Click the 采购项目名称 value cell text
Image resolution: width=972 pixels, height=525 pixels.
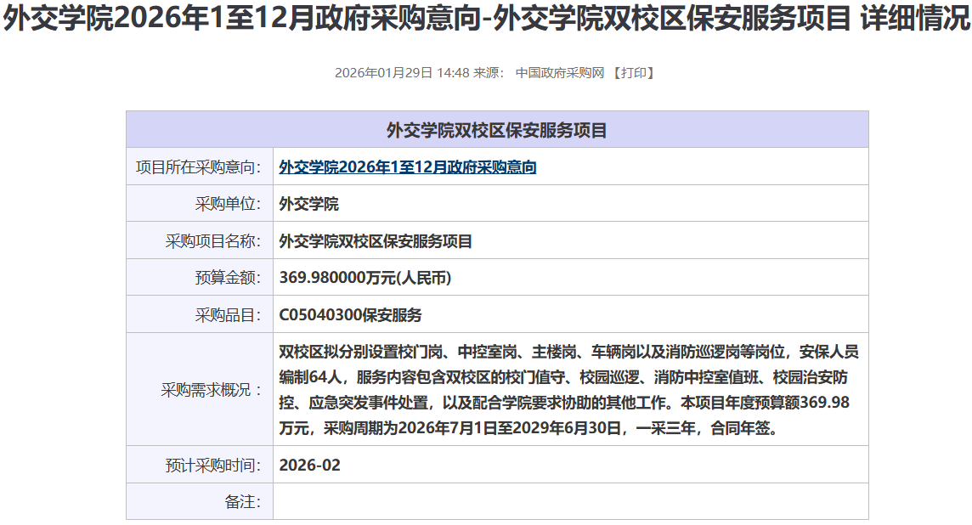[x=376, y=241]
